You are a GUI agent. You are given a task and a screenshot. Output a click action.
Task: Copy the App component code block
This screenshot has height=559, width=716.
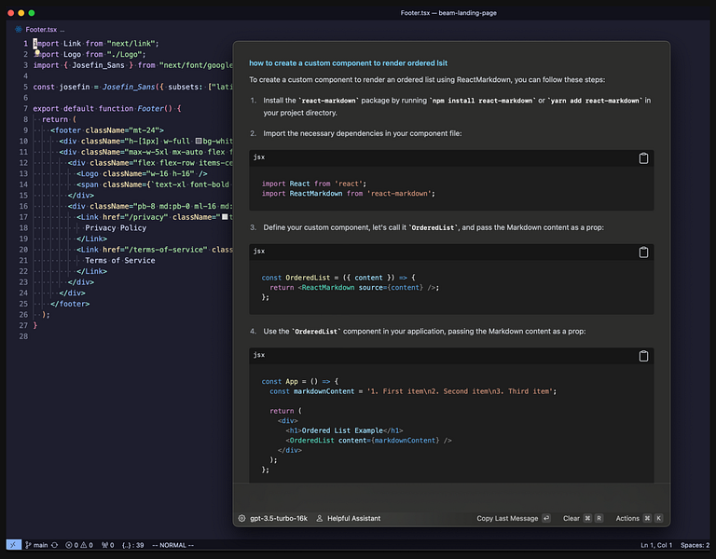(x=643, y=356)
